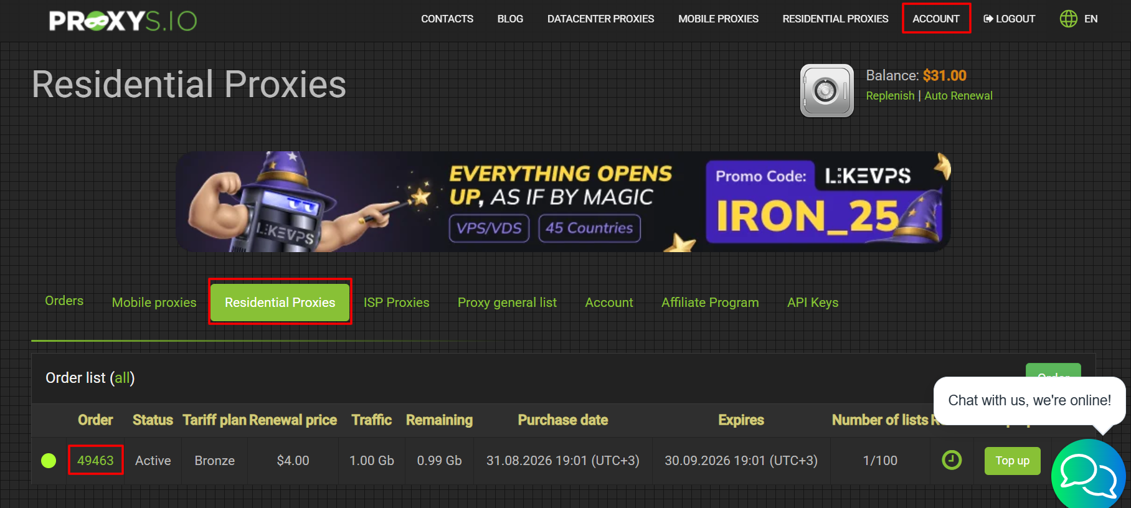
Task: Go to BLOG page
Action: click(x=510, y=19)
